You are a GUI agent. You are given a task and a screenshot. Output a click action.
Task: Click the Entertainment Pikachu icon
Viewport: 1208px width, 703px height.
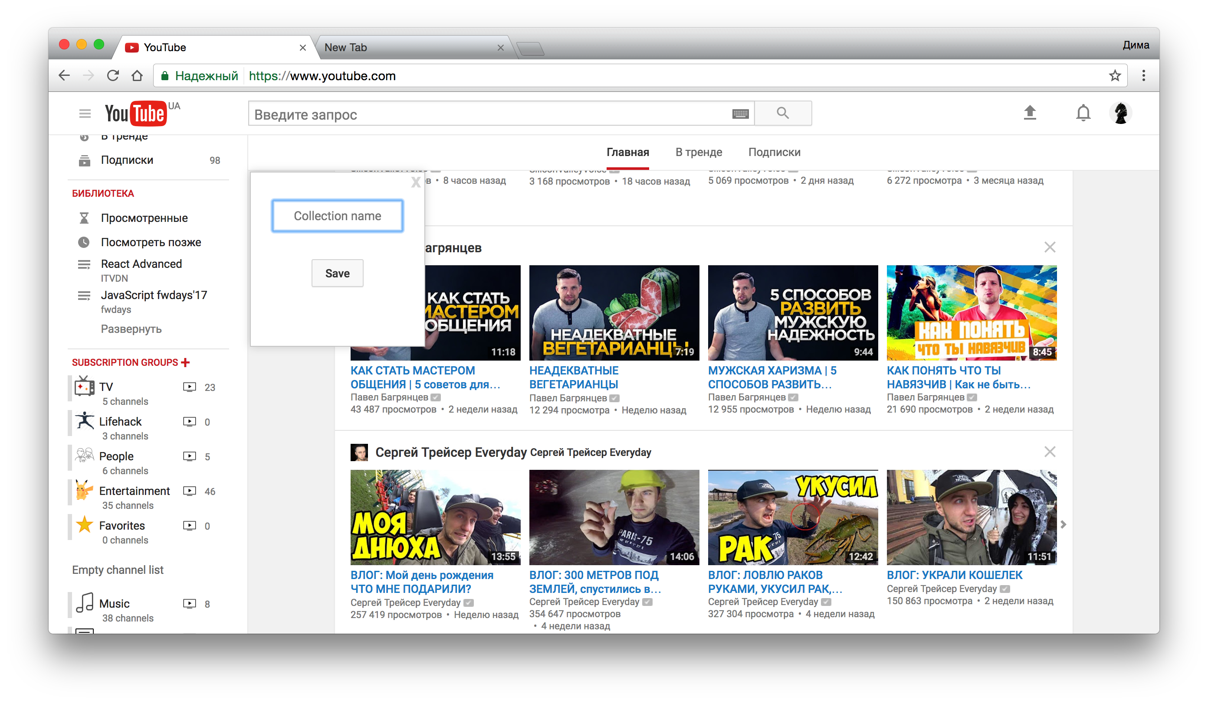coord(84,490)
